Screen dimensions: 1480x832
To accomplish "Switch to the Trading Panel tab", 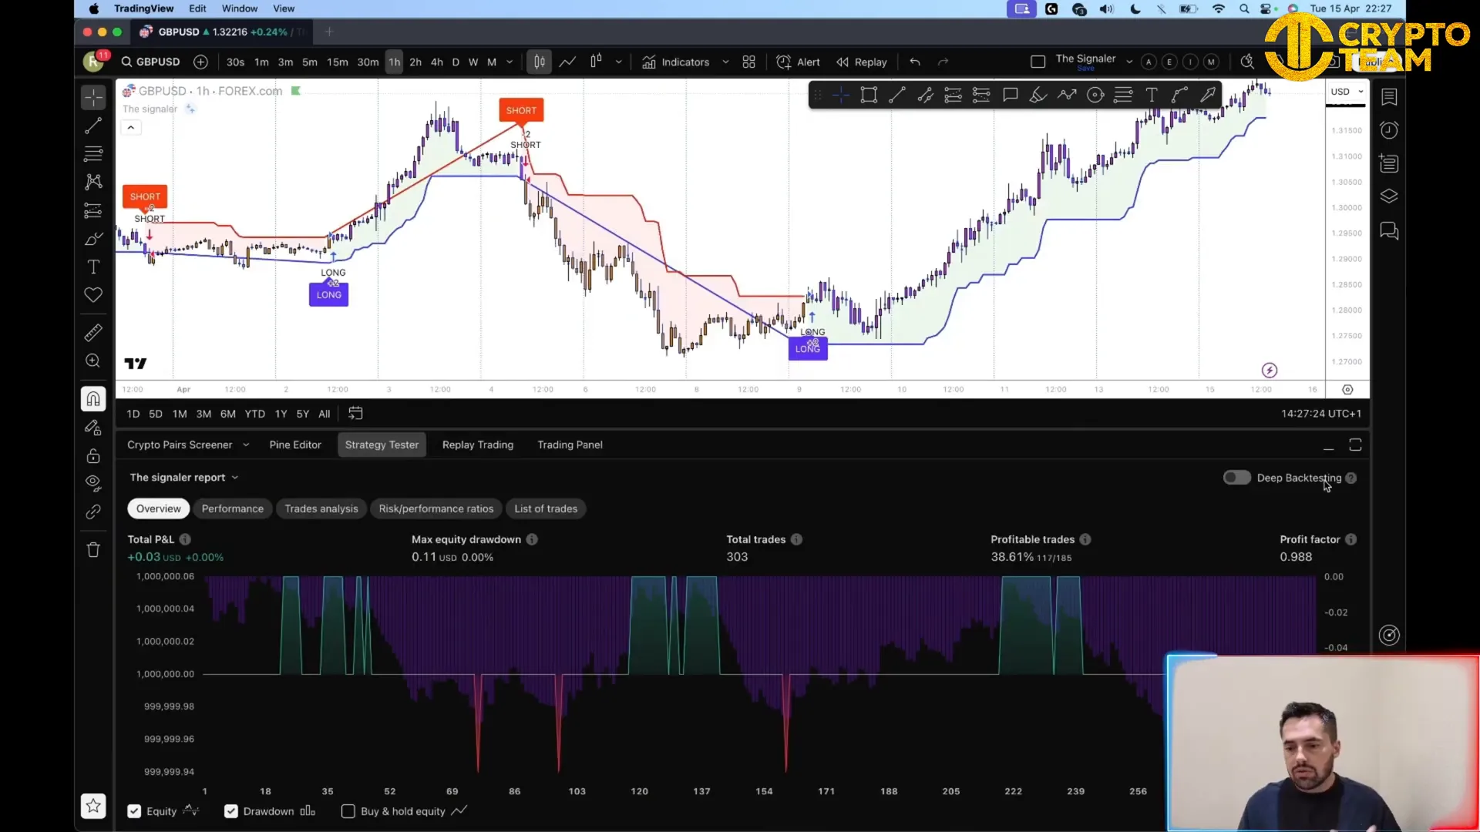I will coord(570,445).
